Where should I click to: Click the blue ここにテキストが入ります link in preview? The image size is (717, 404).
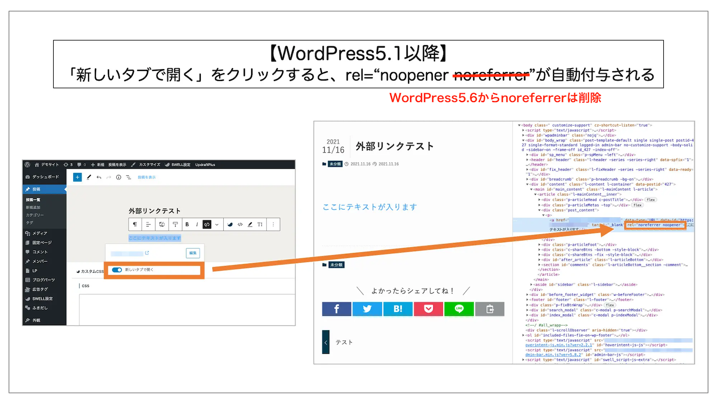[x=370, y=207]
